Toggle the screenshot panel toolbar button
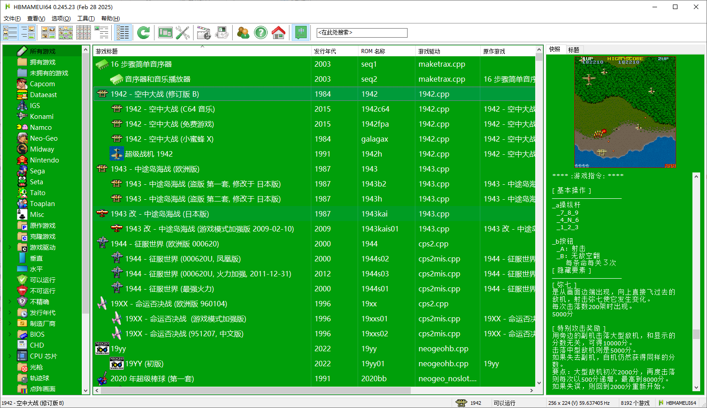 coord(28,33)
